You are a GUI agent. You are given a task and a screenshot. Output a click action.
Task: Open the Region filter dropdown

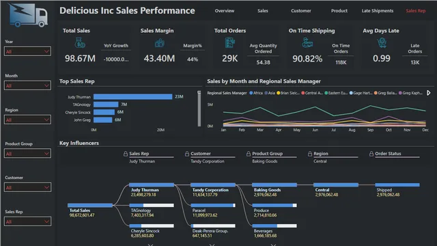pos(27,120)
